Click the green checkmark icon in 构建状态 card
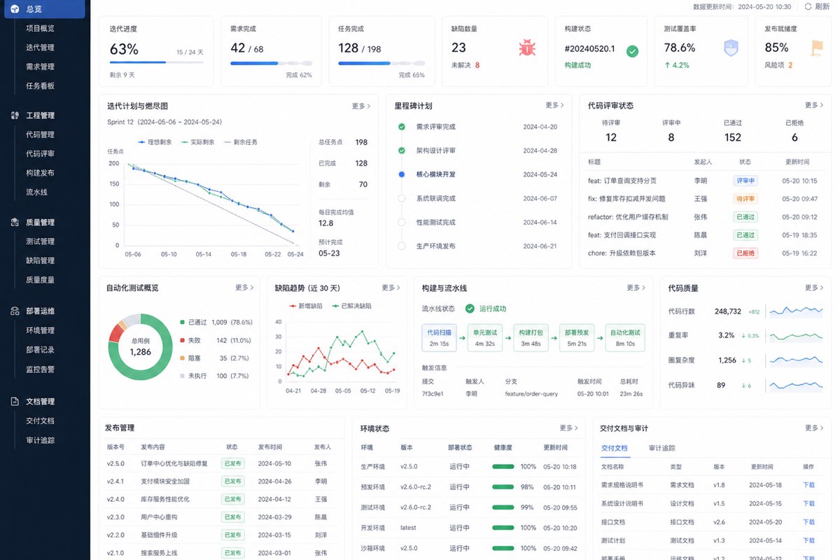 click(632, 51)
